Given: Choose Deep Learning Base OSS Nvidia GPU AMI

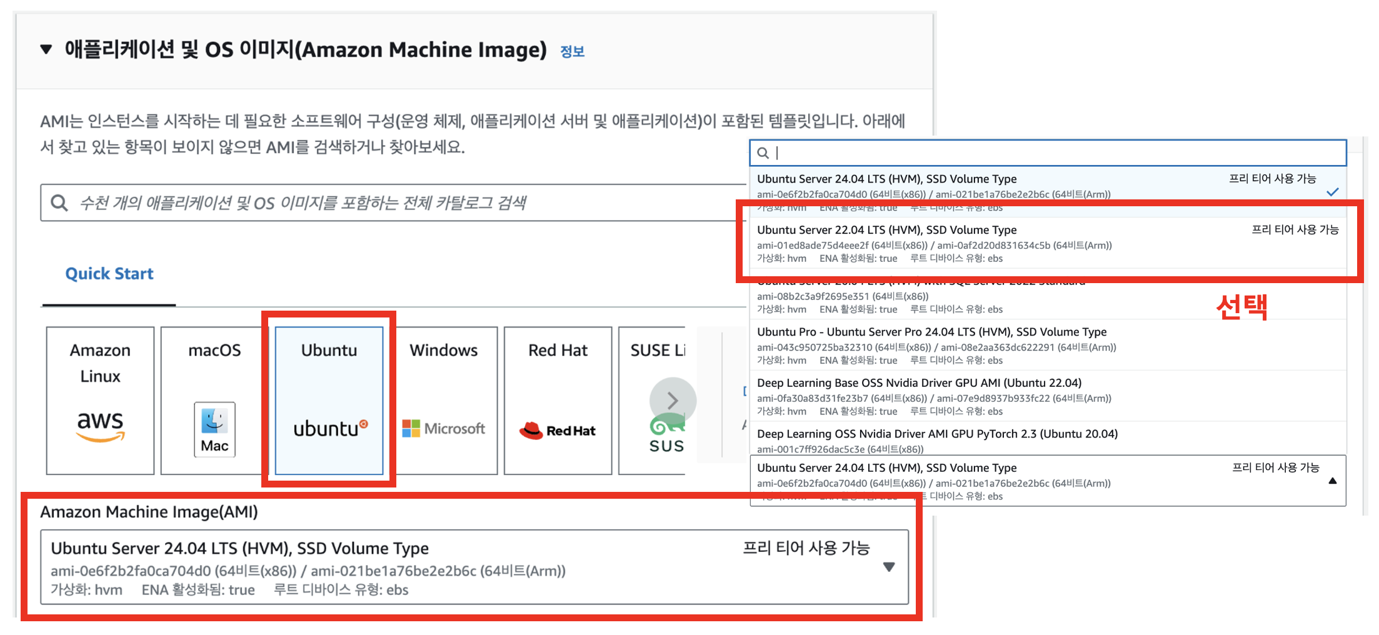Looking at the screenshot, I should (1048, 396).
